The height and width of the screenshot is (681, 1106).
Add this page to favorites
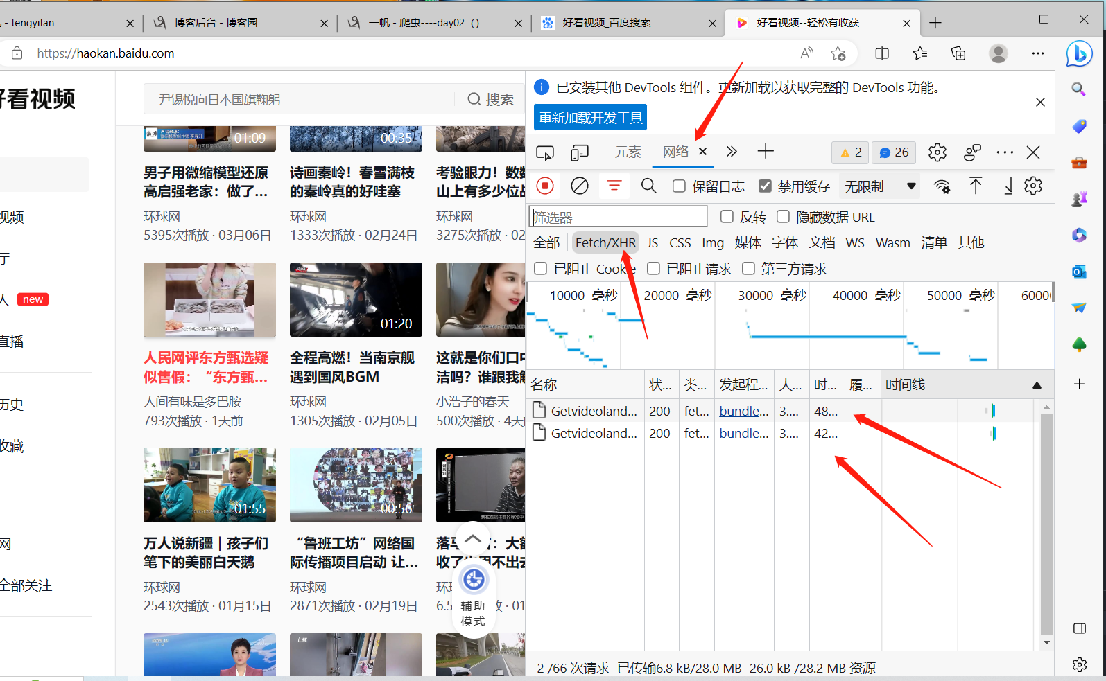point(838,53)
